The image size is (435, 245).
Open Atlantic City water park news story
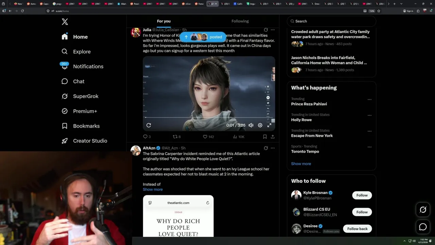click(x=330, y=34)
